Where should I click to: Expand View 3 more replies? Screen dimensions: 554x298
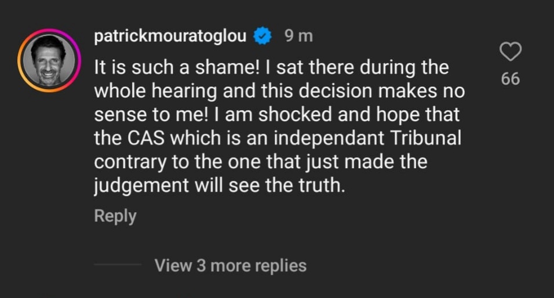coord(230,266)
